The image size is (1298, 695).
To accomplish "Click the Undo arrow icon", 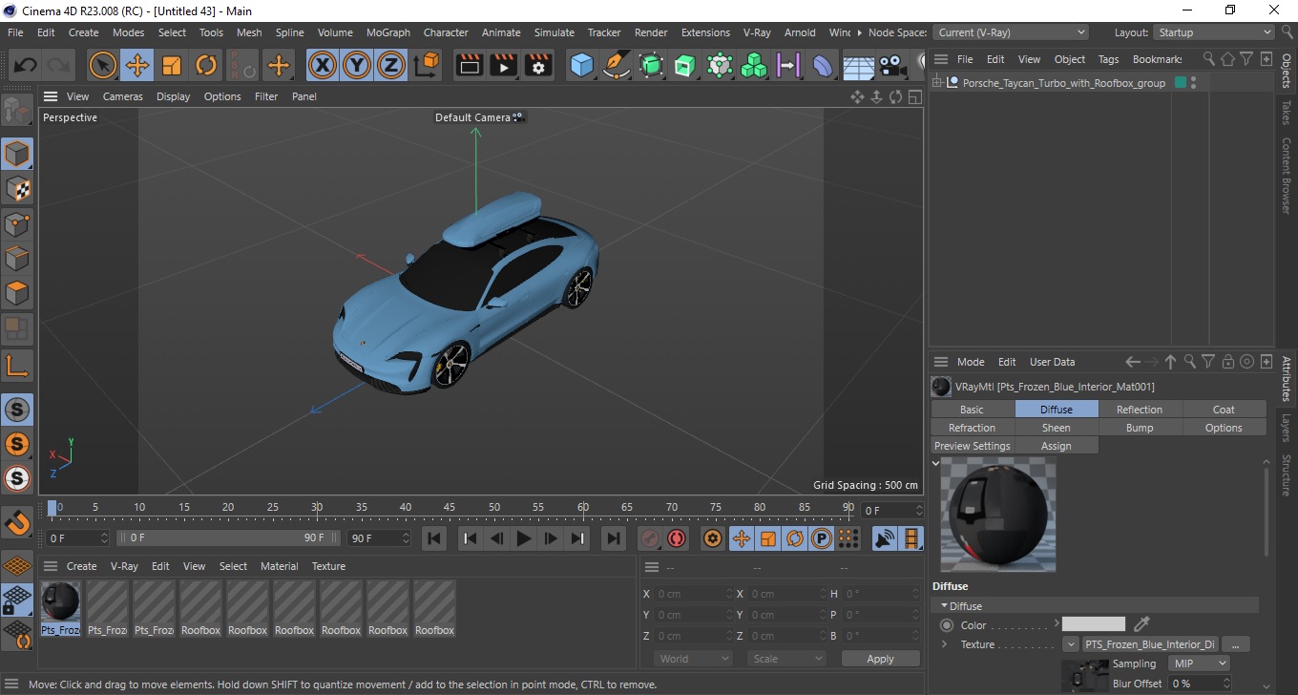I will pyautogui.click(x=25, y=66).
